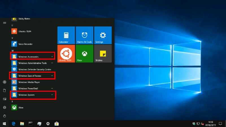Open Microsoft Store from the taskbar
Screen dimensions: 226x127
(x=56, y=124)
